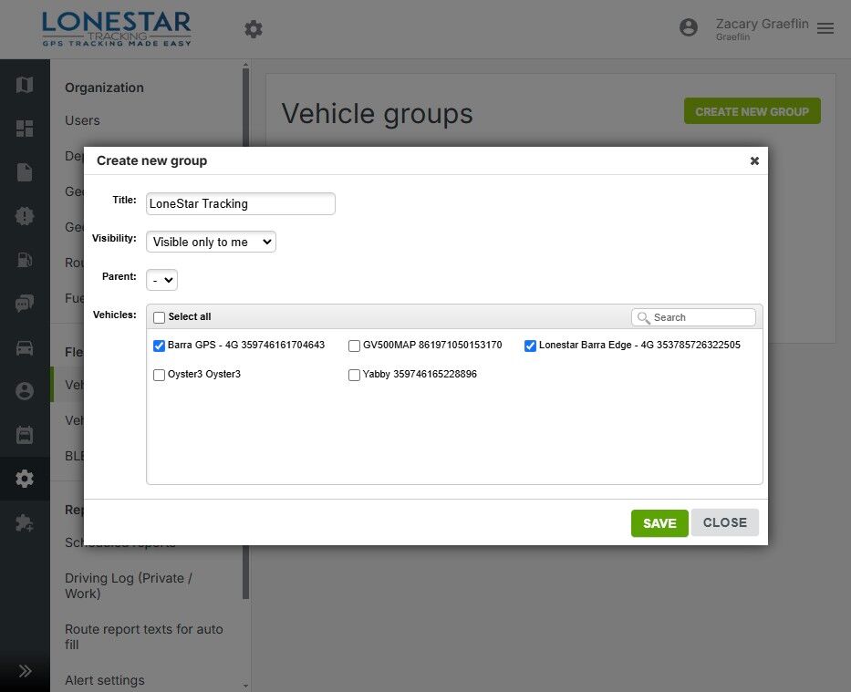Tick the Yabby vehicle checkbox
Image resolution: width=851 pixels, height=692 pixels.
pyautogui.click(x=355, y=375)
